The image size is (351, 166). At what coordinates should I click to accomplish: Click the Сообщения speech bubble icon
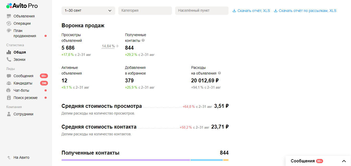[9, 76]
